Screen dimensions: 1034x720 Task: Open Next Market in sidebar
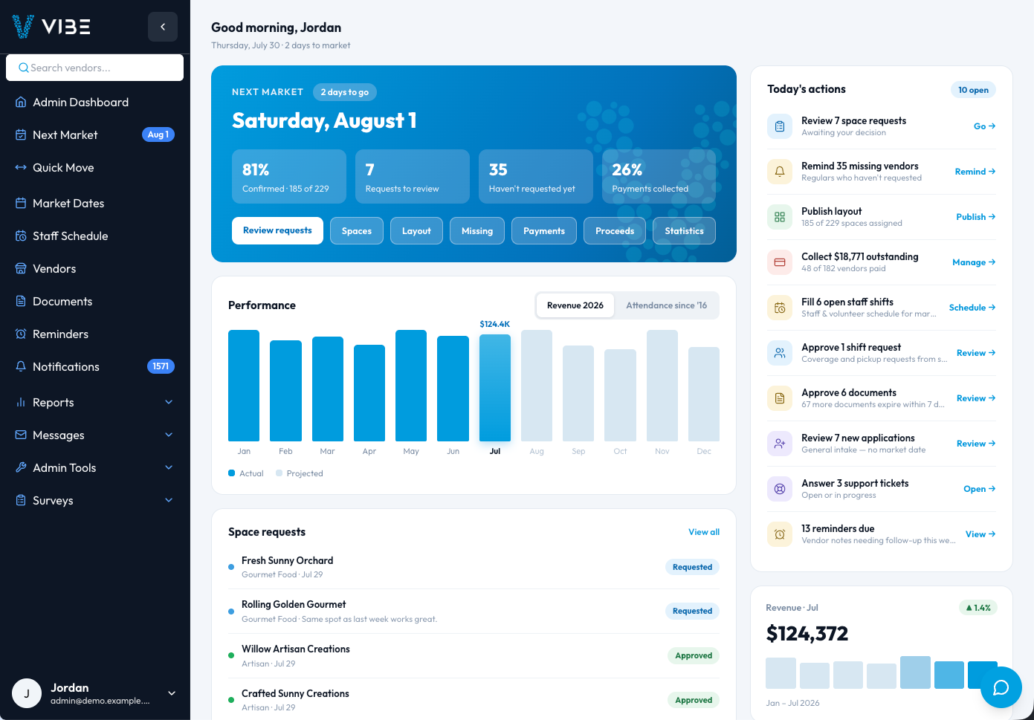pyautogui.click(x=95, y=135)
